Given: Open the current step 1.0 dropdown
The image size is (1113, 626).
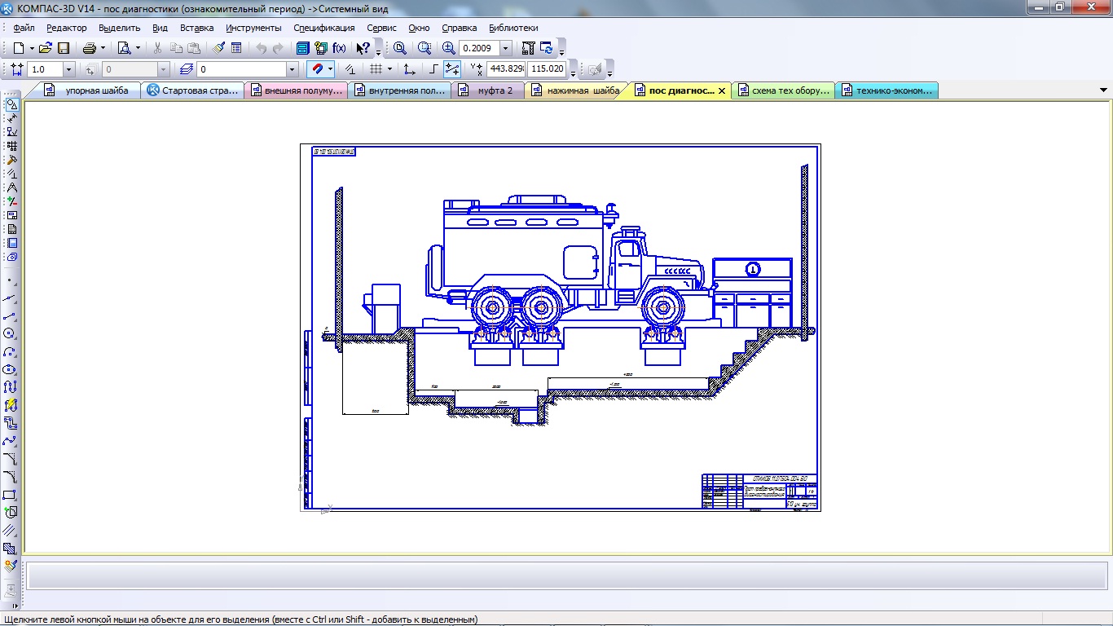Looking at the screenshot, I should [x=69, y=69].
